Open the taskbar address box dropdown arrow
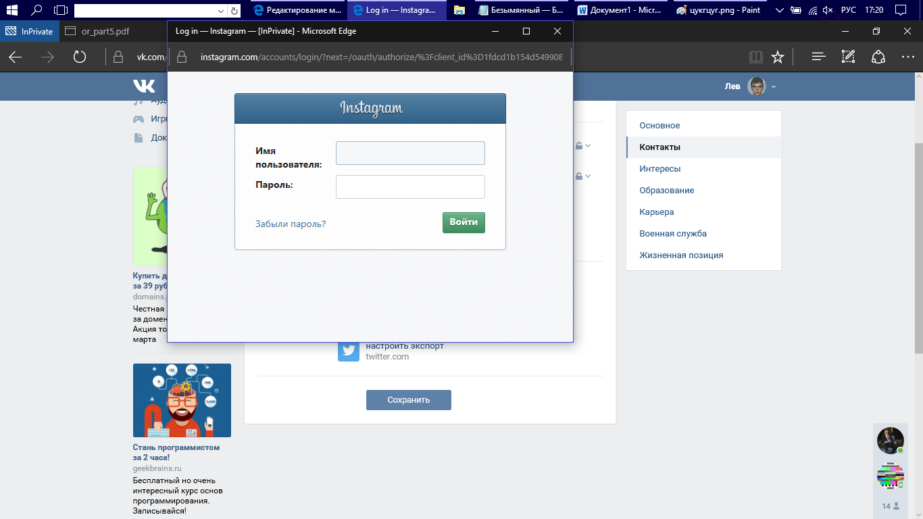This screenshot has width=923, height=519. [222, 11]
